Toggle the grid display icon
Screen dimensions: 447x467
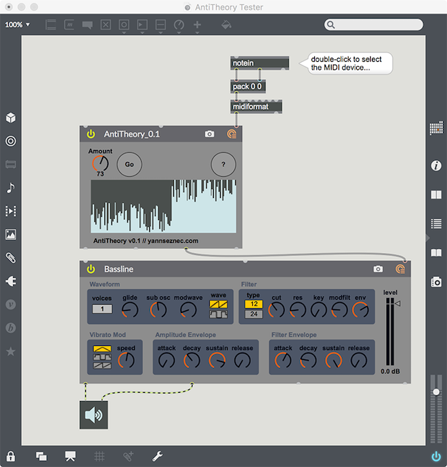click(x=99, y=456)
